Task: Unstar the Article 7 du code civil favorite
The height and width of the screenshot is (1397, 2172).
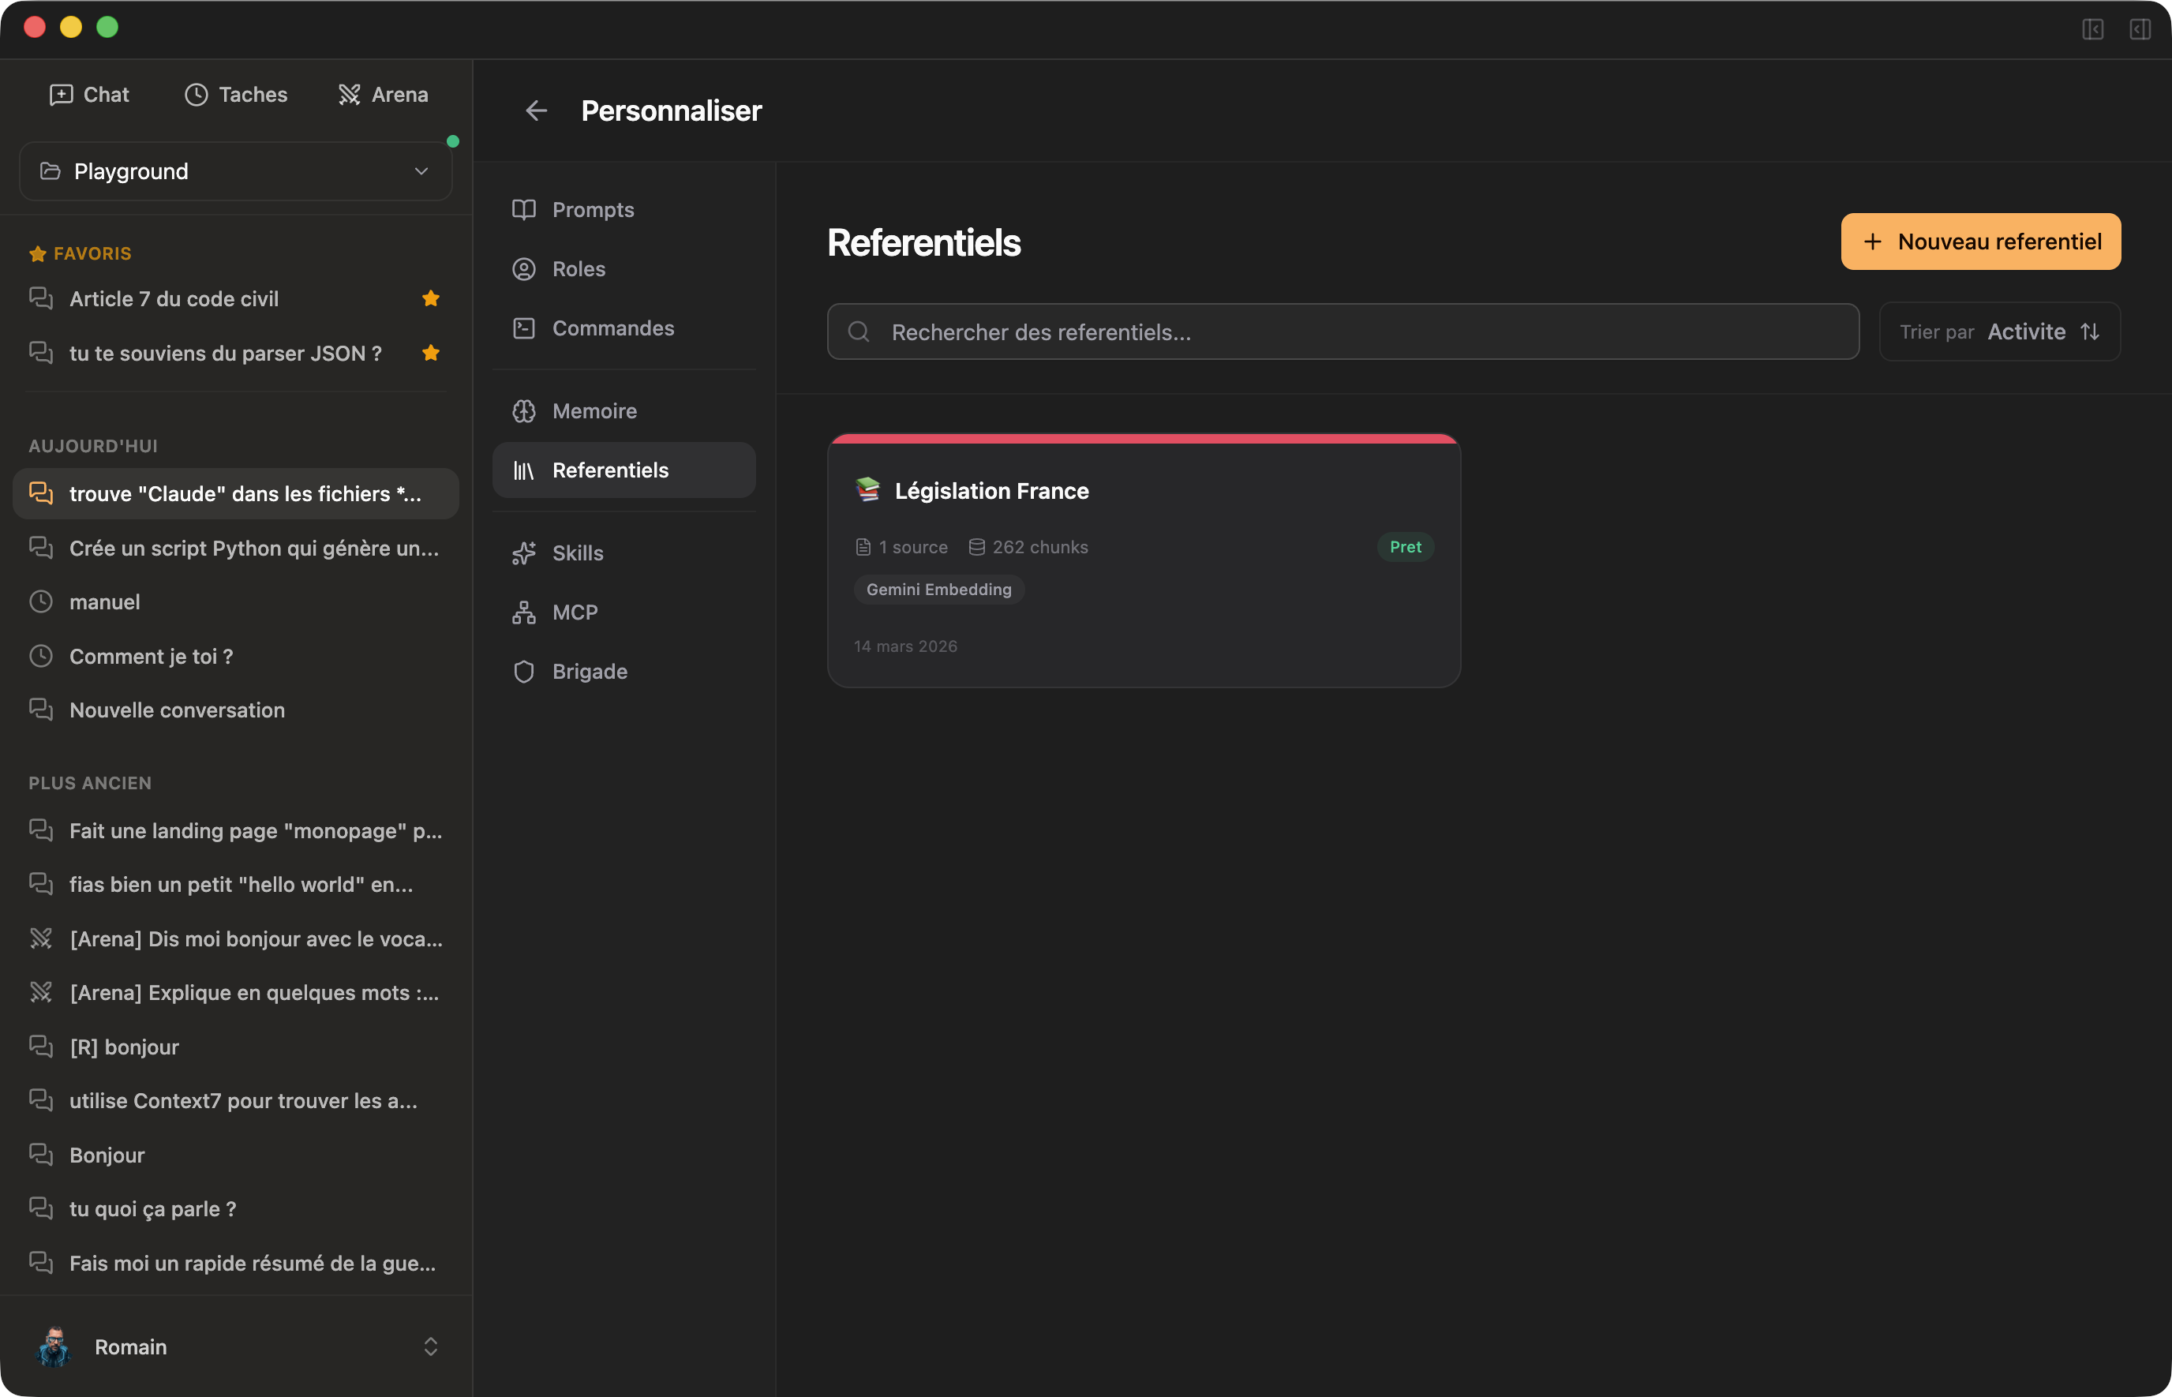Action: 431,298
